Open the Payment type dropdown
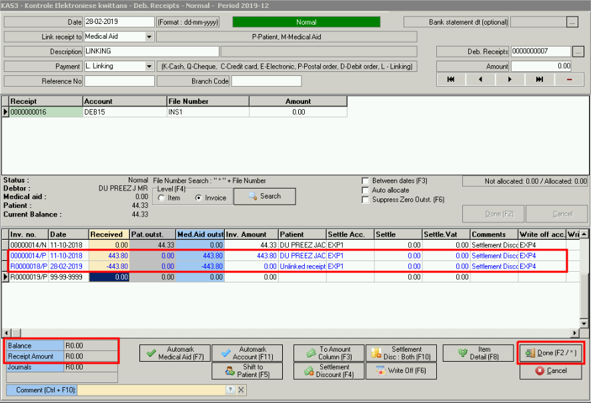The image size is (591, 403). (149, 66)
